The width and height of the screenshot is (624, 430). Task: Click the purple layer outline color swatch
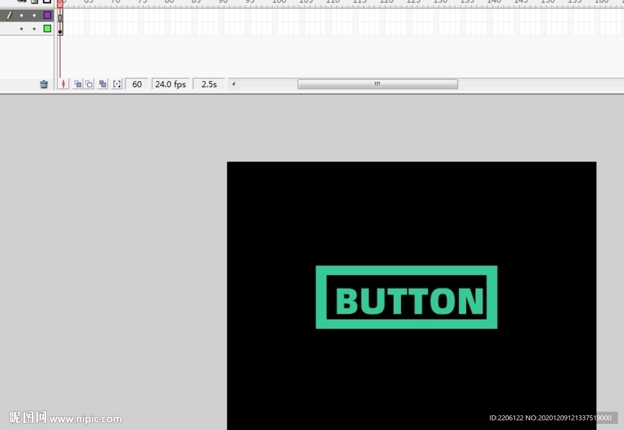point(47,15)
